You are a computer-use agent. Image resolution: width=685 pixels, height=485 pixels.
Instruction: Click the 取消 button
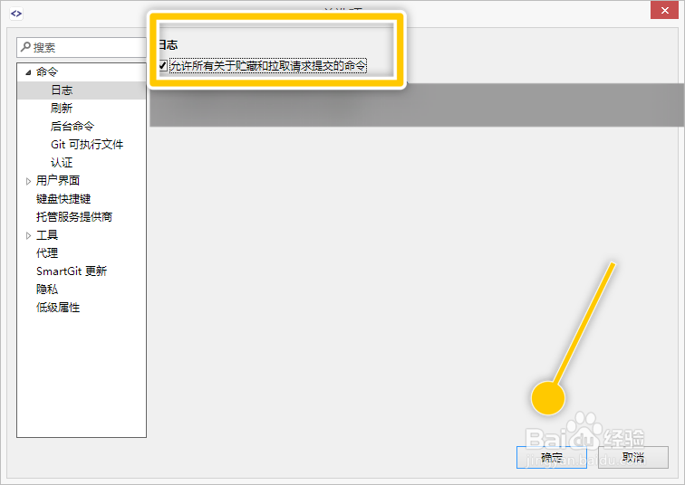pos(633,458)
